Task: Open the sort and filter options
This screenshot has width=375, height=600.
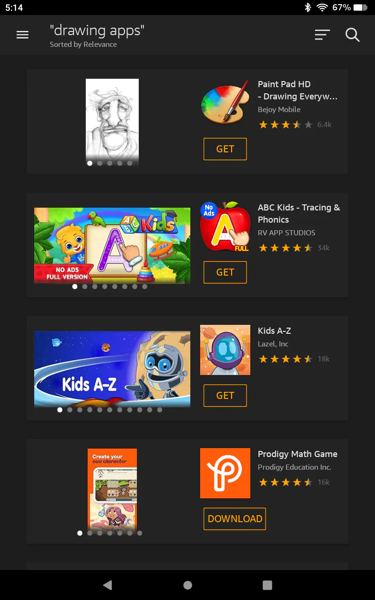Action: (x=322, y=35)
